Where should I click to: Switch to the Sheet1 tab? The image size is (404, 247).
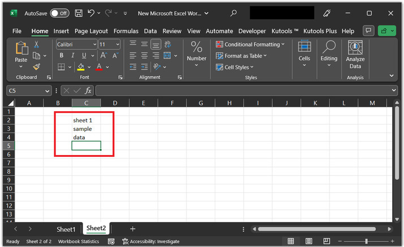66,229
